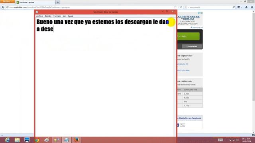The image size is (255, 143).
Task: Expand the URL history dropdown arrow
Action: click(178, 7)
